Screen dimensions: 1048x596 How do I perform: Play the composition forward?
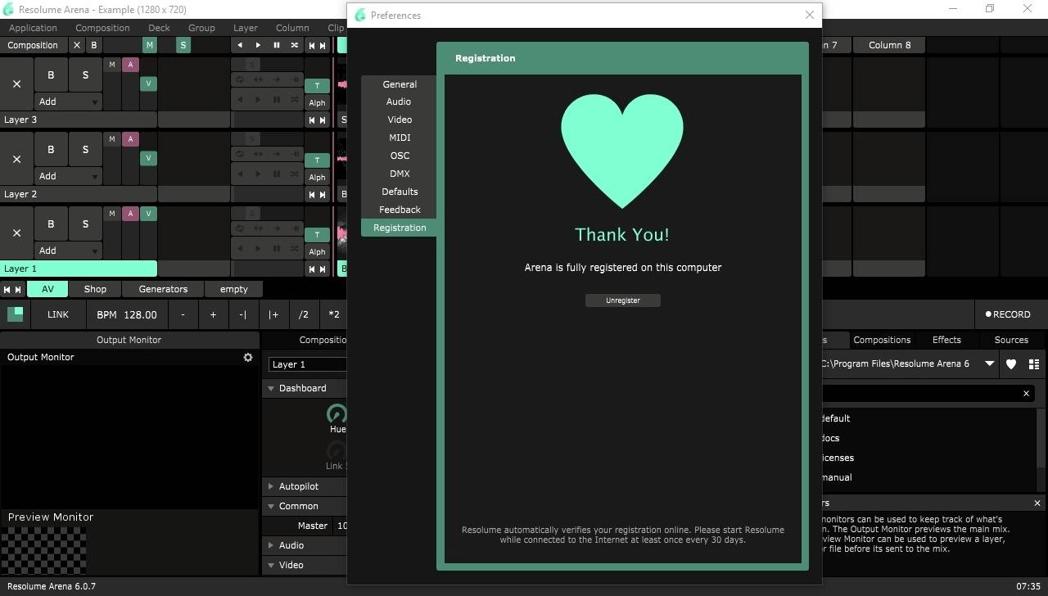pos(258,45)
